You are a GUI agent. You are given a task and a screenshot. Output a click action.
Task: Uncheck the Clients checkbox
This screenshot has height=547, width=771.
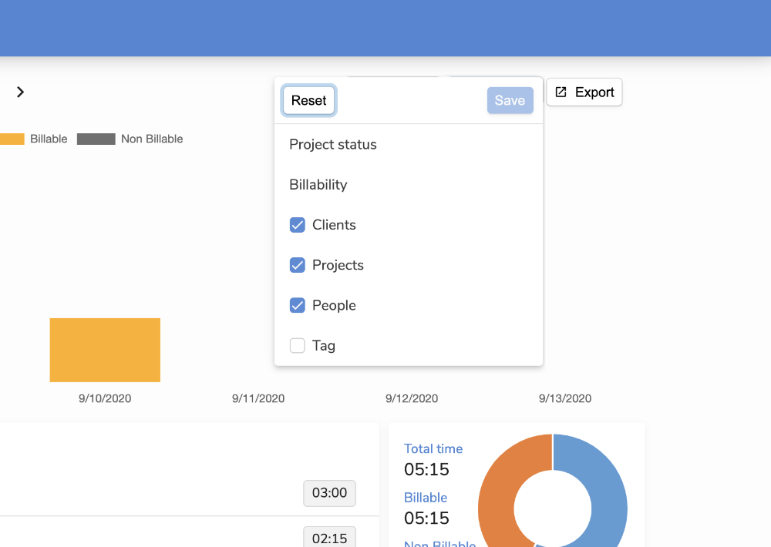[x=298, y=225]
